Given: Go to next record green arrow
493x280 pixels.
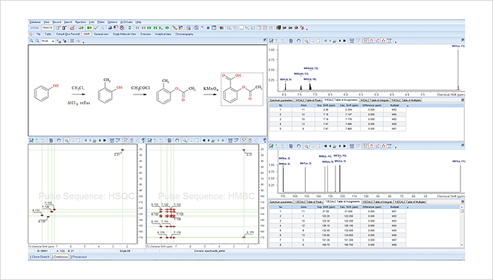Looking at the screenshot, I should 149,28.
